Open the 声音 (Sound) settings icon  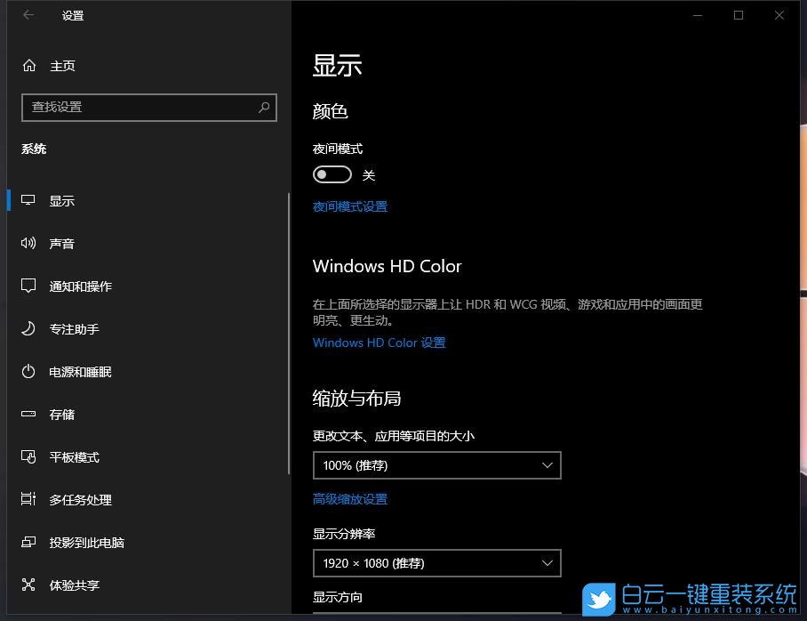click(x=27, y=243)
